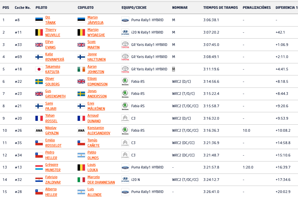Click the Swedish flag beside Jonas Andersson
Screen dimensions: 298x198
tap(81, 94)
